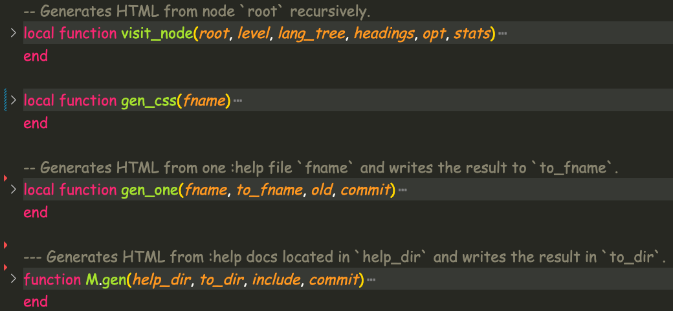Click red gutter triangle beside M.gen comment line

(6, 267)
